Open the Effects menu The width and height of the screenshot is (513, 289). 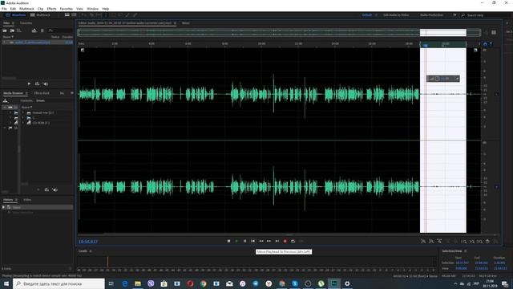(51, 9)
